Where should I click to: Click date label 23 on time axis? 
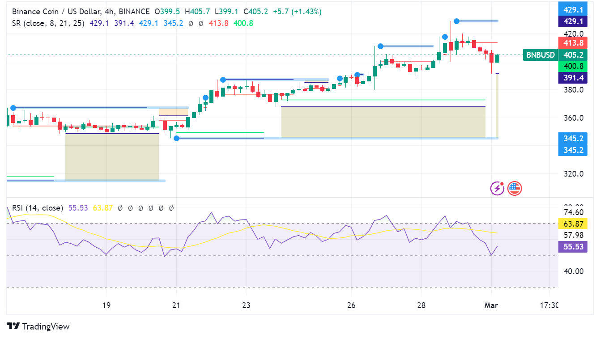247,305
